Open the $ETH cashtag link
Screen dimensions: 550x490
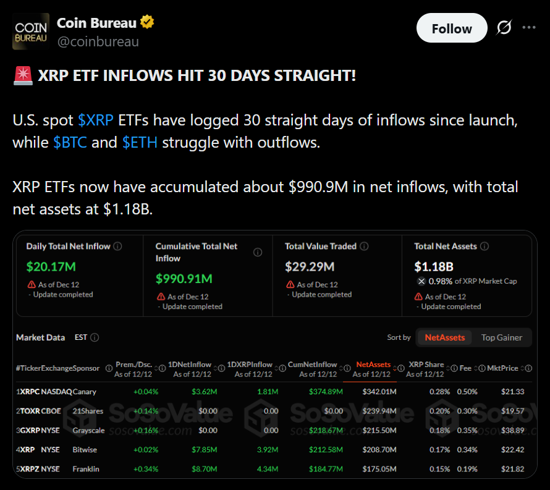click(140, 143)
